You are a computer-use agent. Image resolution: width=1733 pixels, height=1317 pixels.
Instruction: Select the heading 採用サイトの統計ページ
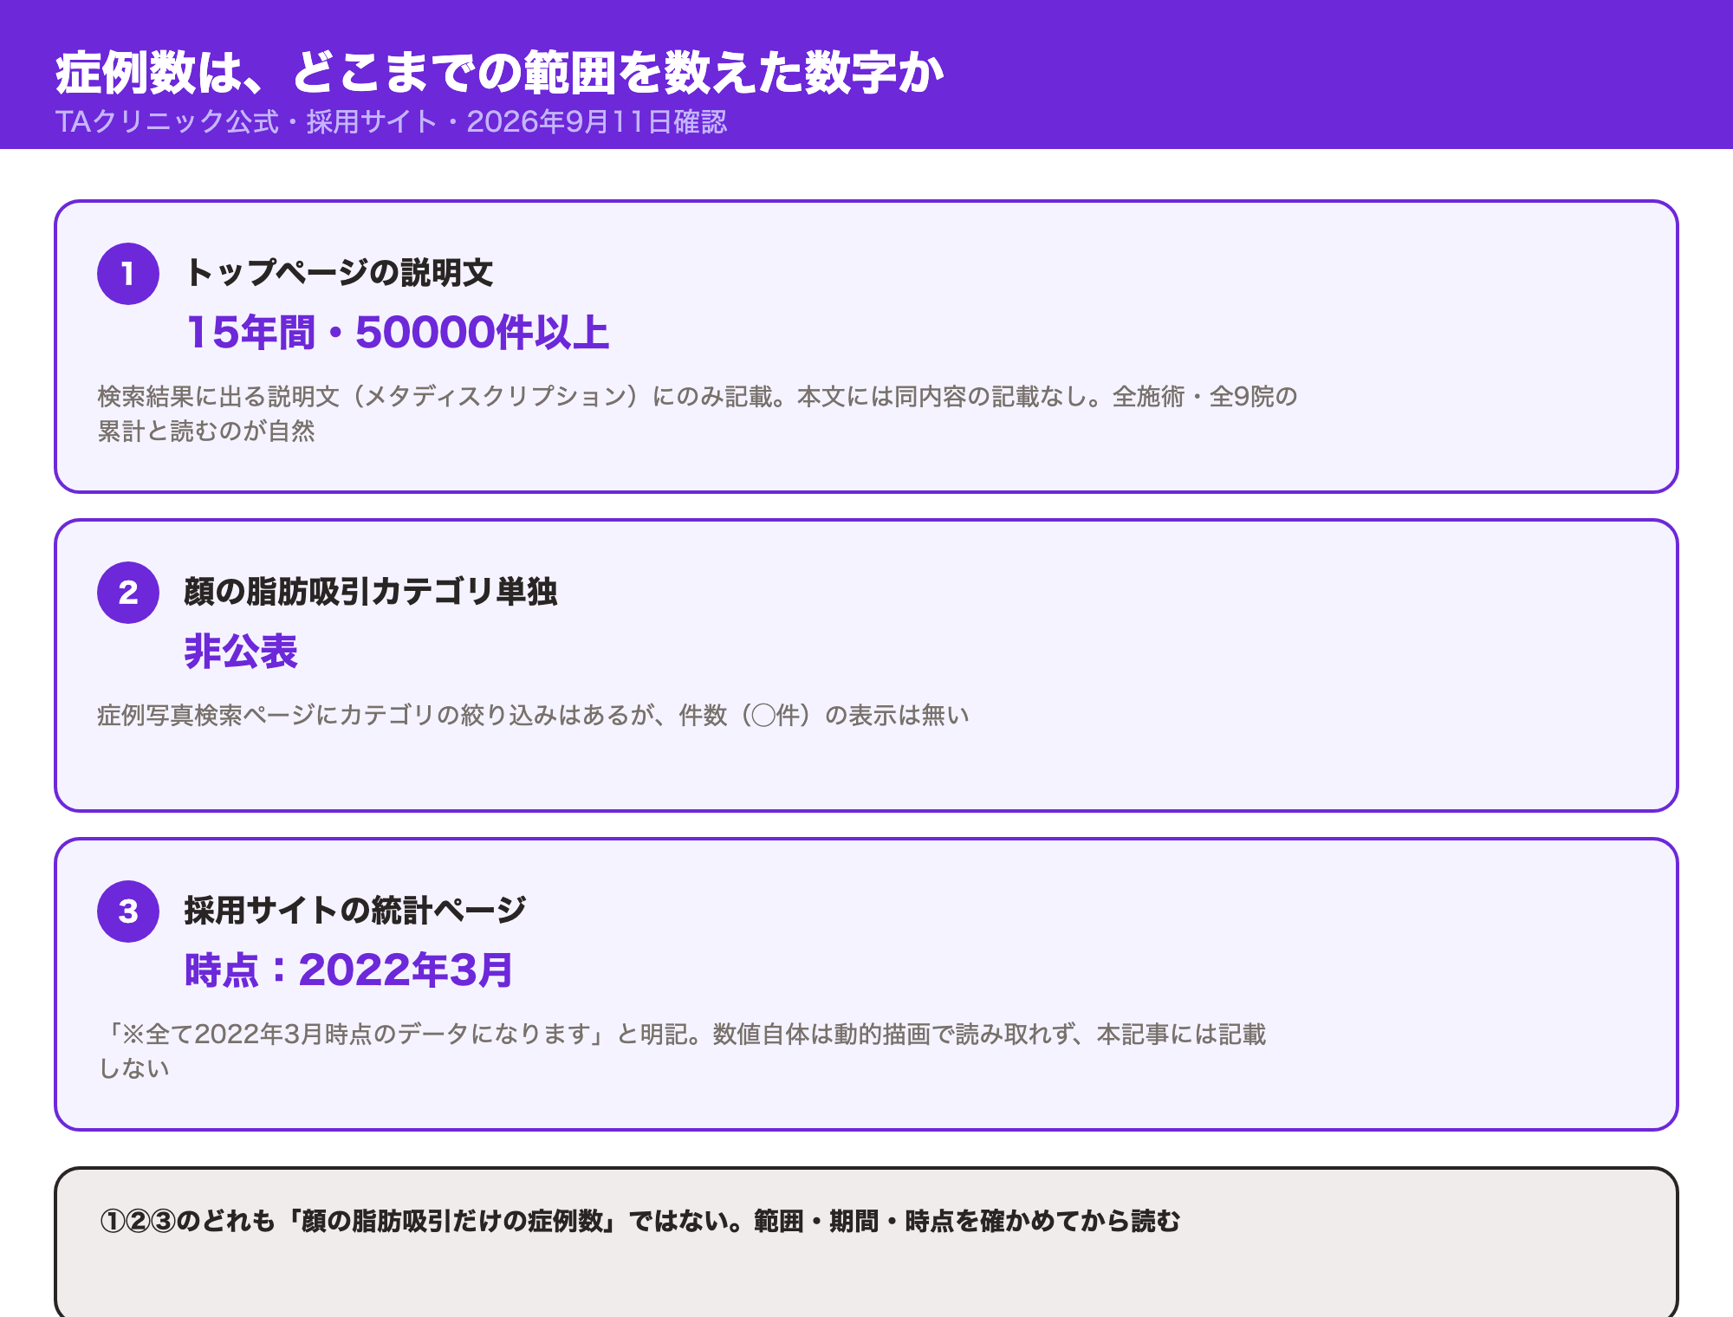354,911
